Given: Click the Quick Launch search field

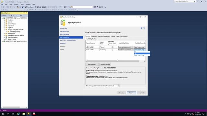Looking at the screenshot, I should 184,1.
